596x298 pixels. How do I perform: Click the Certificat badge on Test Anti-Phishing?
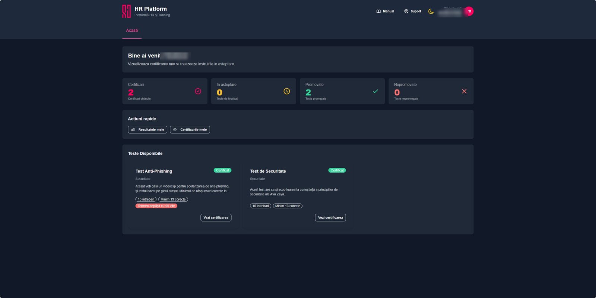click(x=222, y=170)
